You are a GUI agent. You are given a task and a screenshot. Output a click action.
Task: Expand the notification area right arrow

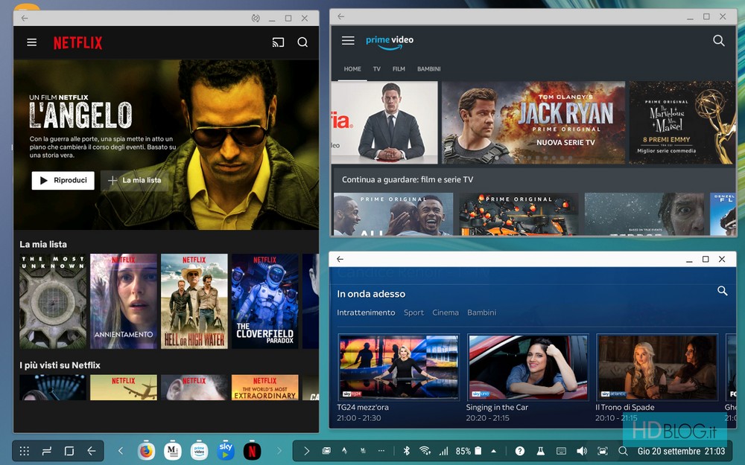[306, 451]
